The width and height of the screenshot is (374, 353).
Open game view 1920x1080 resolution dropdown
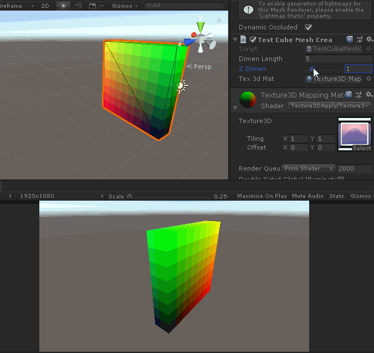(x=61, y=196)
